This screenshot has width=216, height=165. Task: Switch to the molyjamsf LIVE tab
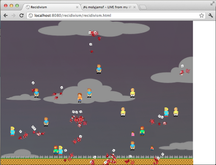[x=108, y=7]
